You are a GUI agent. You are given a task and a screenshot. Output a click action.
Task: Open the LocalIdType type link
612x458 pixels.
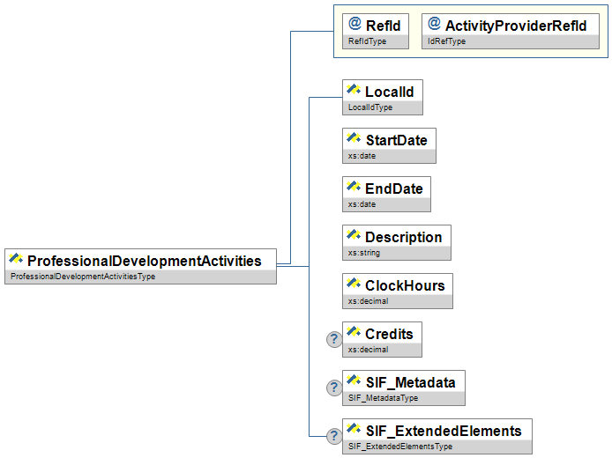(370, 107)
